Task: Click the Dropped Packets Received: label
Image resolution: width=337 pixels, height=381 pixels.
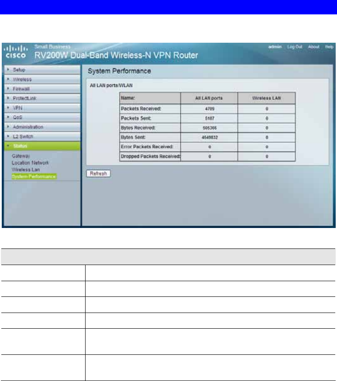Action: pyautogui.click(x=151, y=156)
